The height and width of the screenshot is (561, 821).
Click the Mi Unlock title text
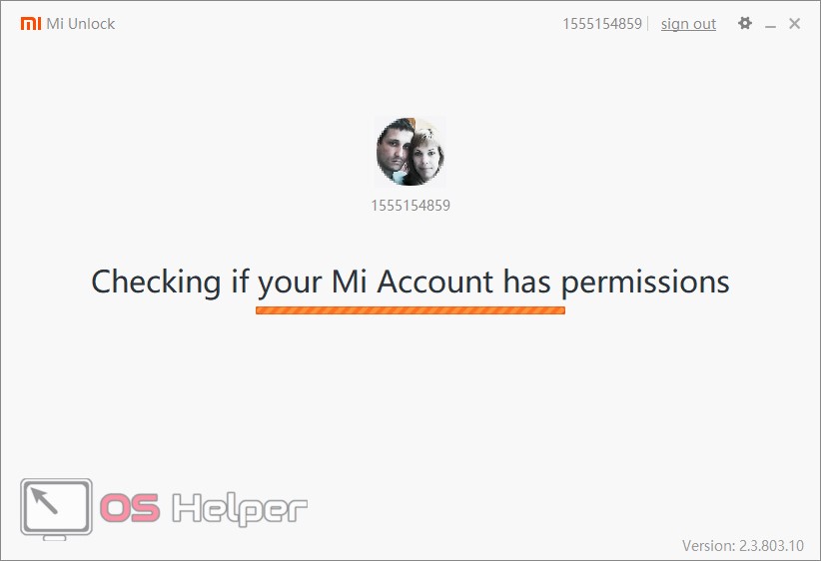coord(81,24)
